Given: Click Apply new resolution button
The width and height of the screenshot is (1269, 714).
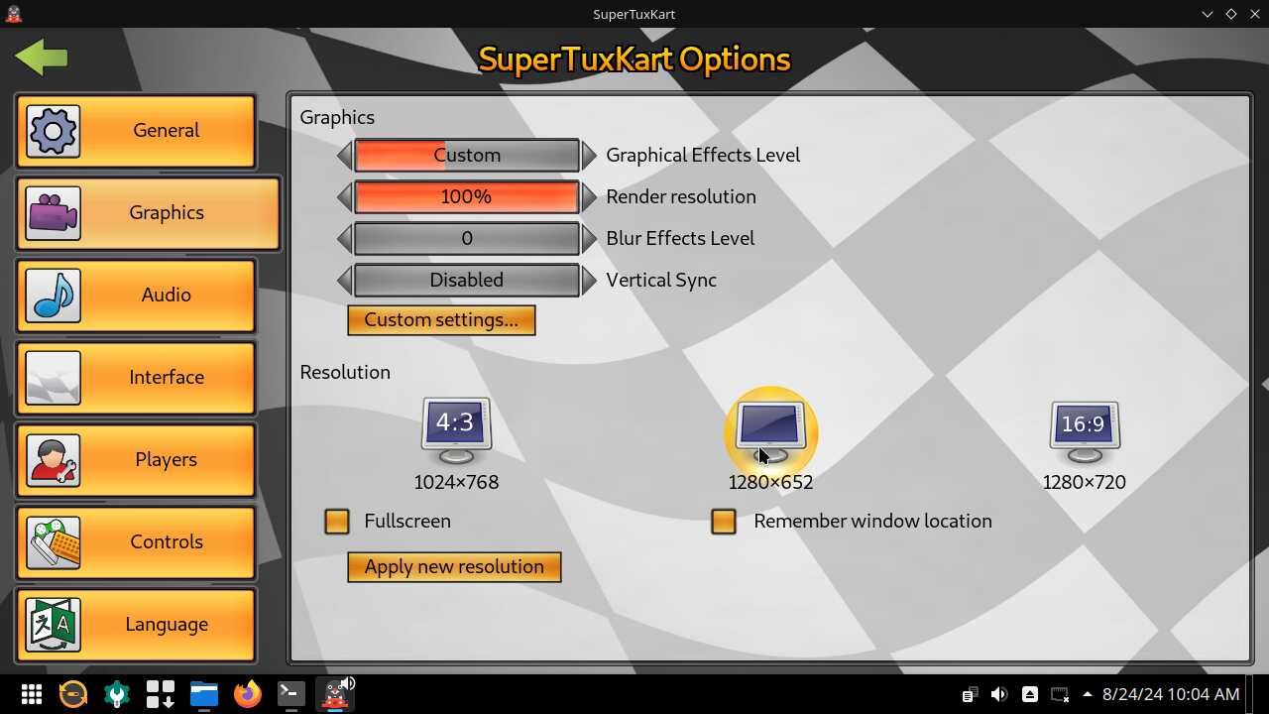Looking at the screenshot, I should (x=454, y=566).
